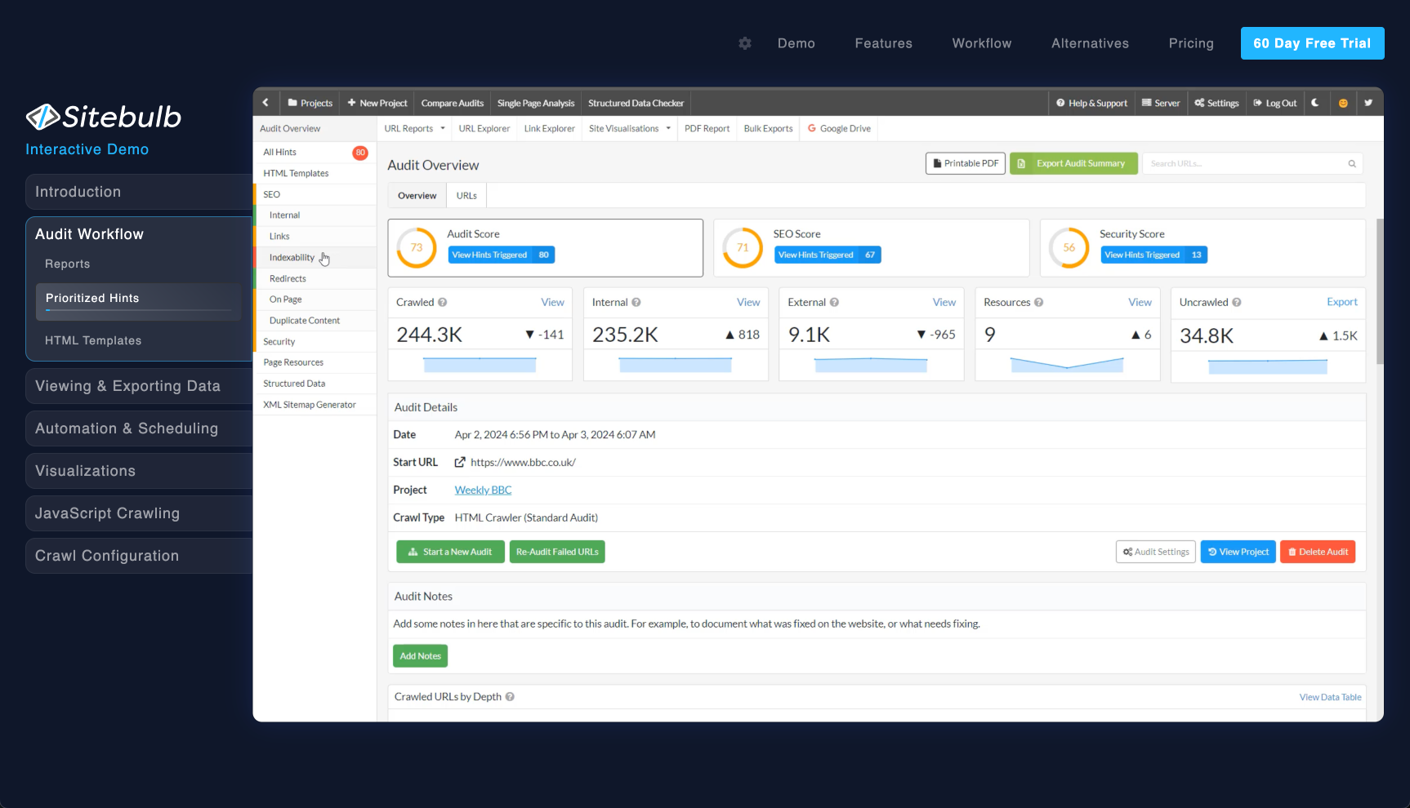Screen dimensions: 1410x808
Task: Click the Audit Score circular gauge showing 73
Action: coord(417,248)
